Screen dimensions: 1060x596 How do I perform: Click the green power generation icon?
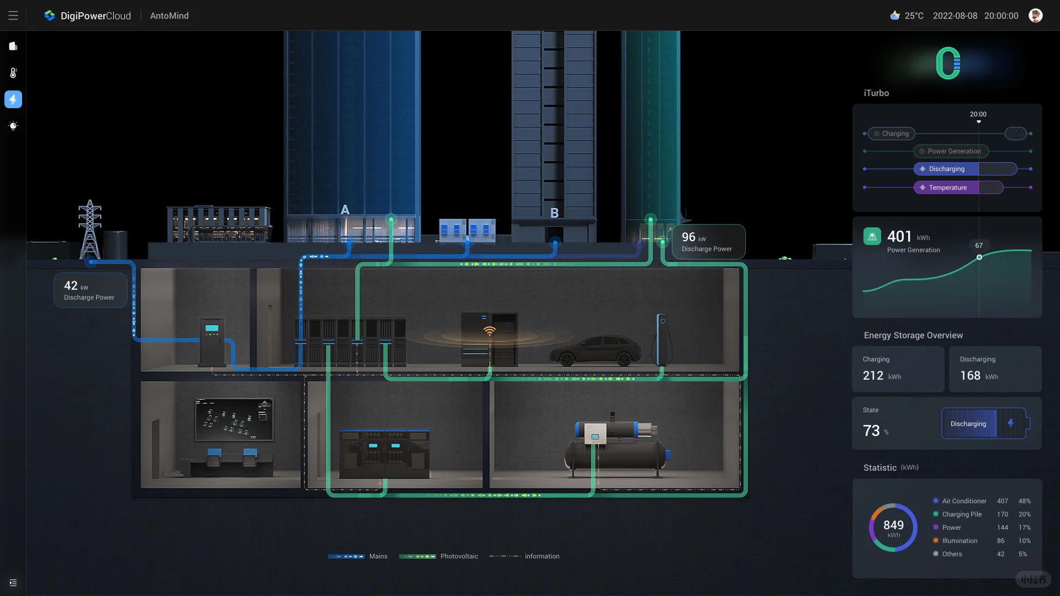coord(872,237)
